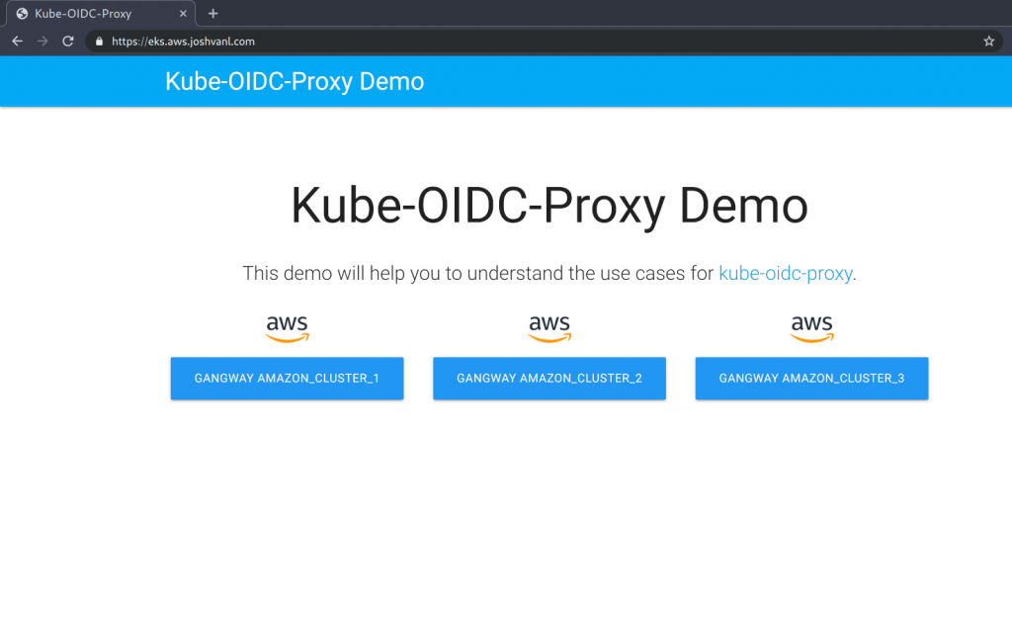Click the AWS logo above cluster 3

812,328
